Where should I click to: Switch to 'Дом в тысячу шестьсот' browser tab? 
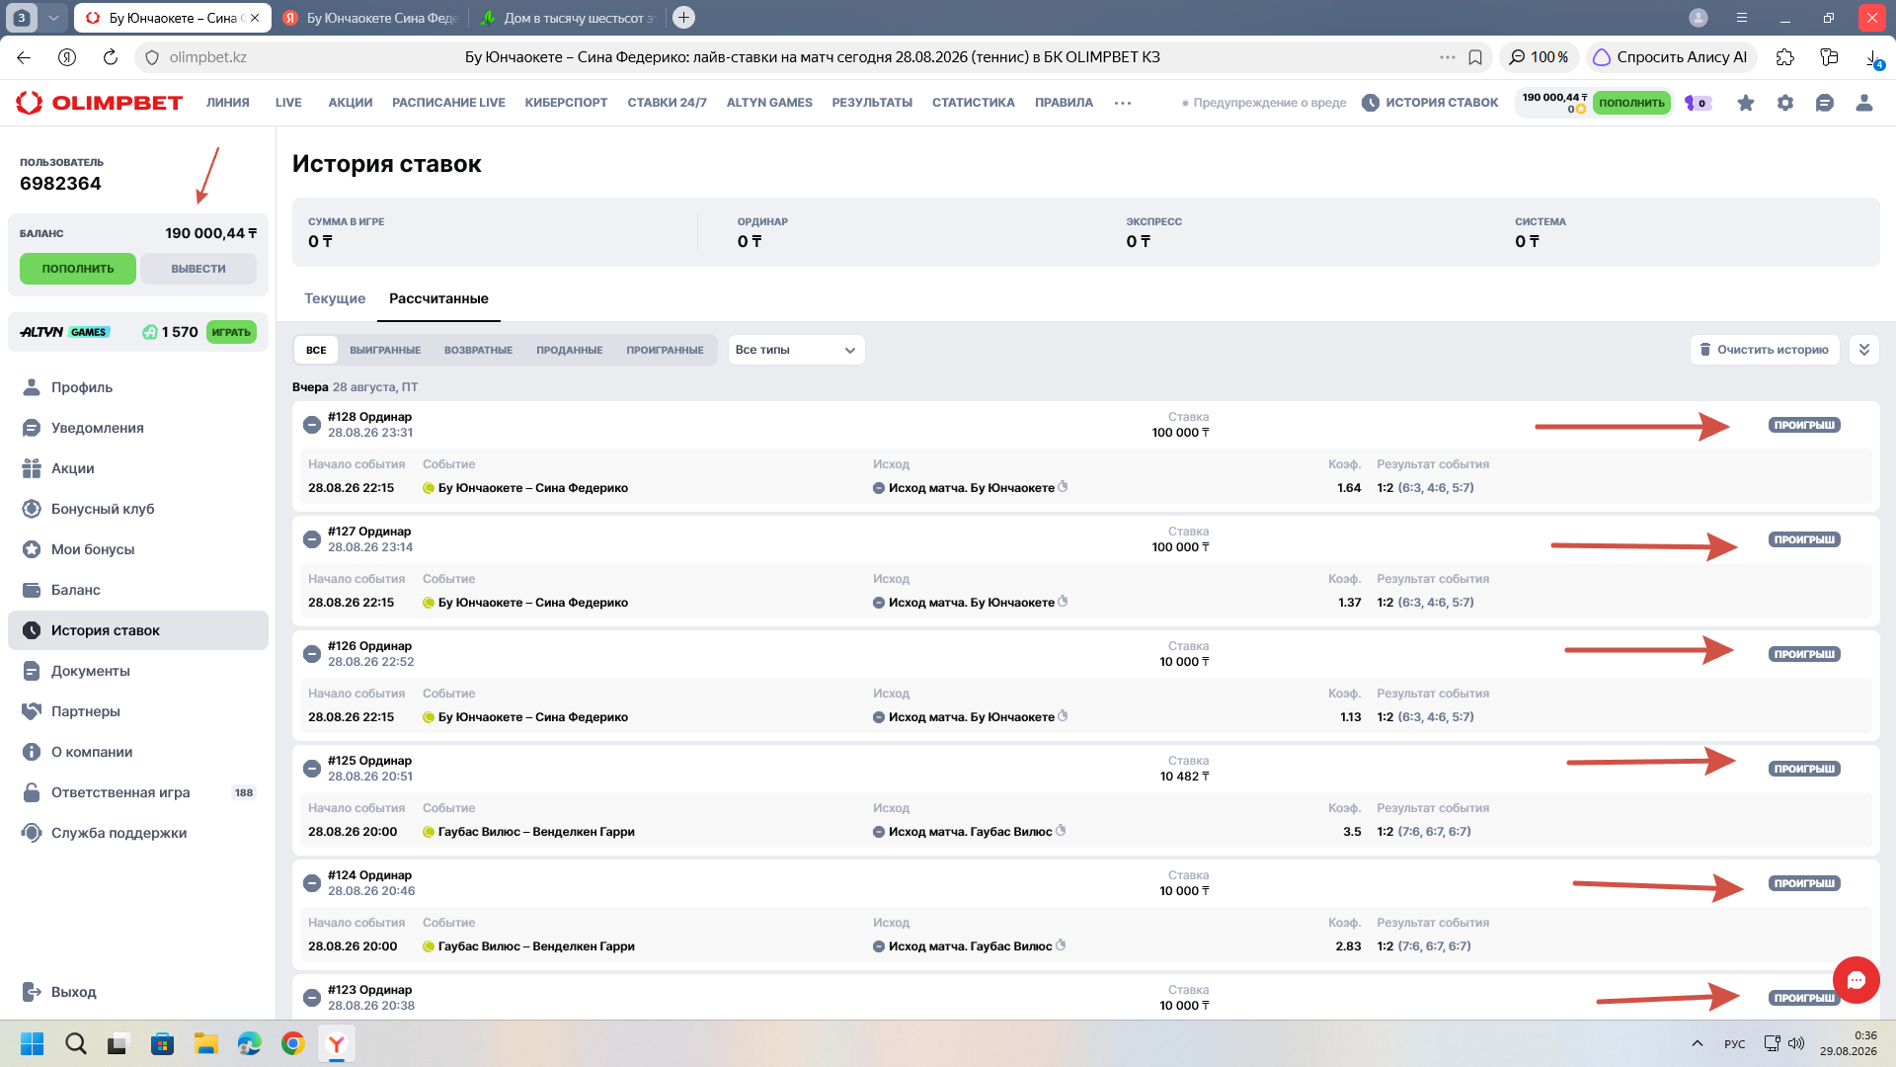567,18
